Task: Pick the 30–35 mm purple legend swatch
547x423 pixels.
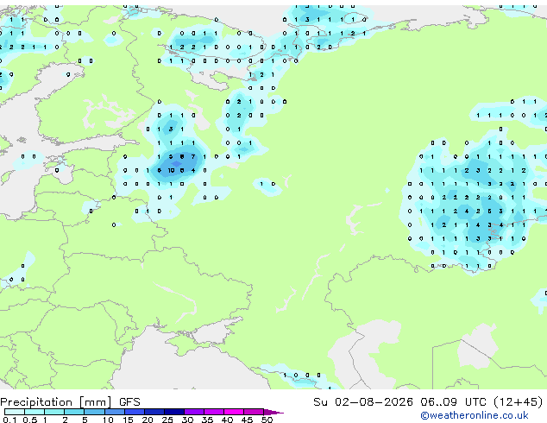Action: 194,412
